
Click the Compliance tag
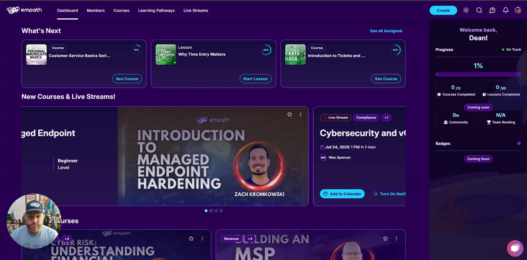tap(366, 118)
